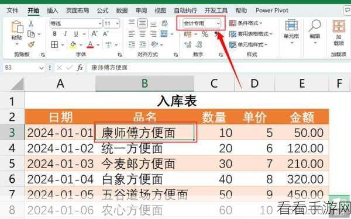This screenshot has width=351, height=219.
Task: Toggle align text right
Action: tap(153, 34)
